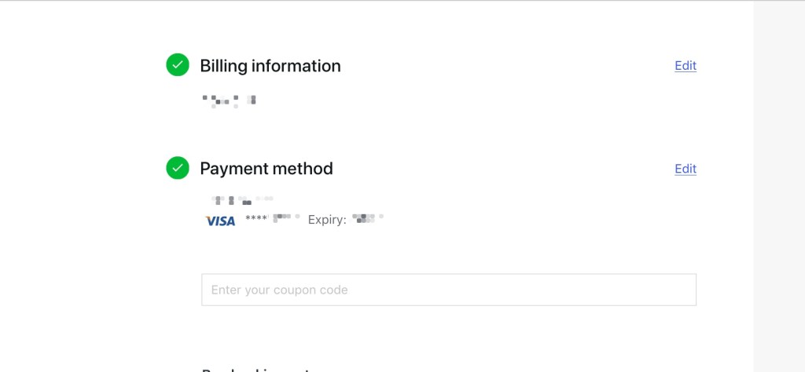Edit the Billing information section
The height and width of the screenshot is (372, 805).
686,66
